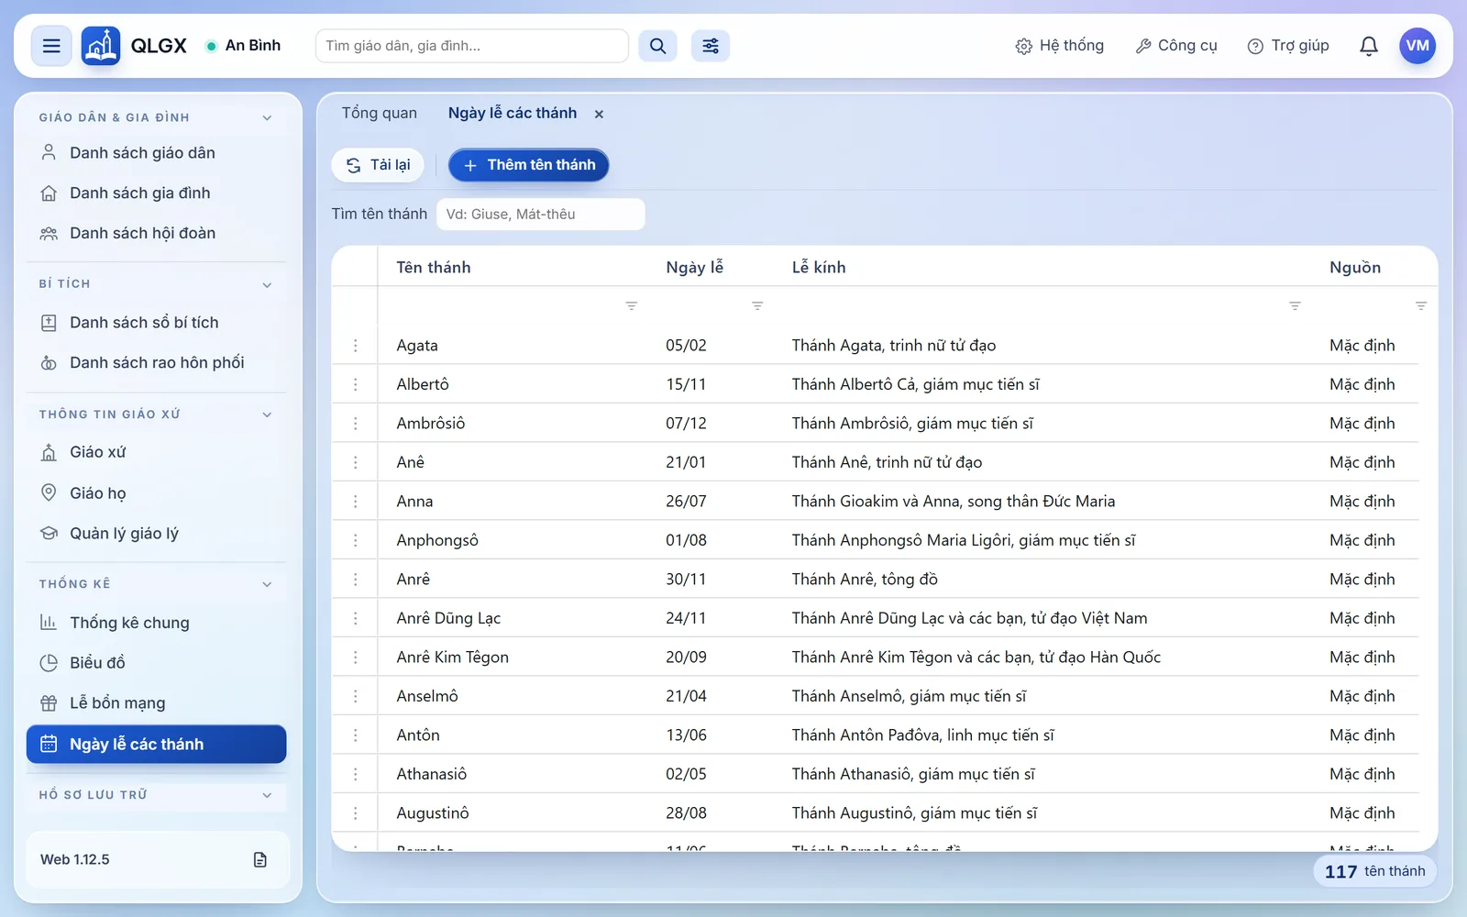Collapse the Bí tích section
Image resolution: width=1467 pixels, height=917 pixels.
(x=267, y=284)
